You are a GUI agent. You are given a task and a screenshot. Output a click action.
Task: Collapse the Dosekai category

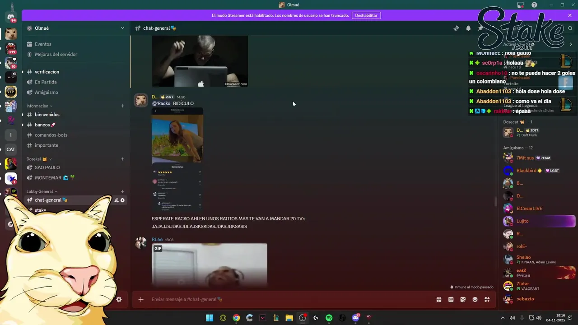(39, 159)
